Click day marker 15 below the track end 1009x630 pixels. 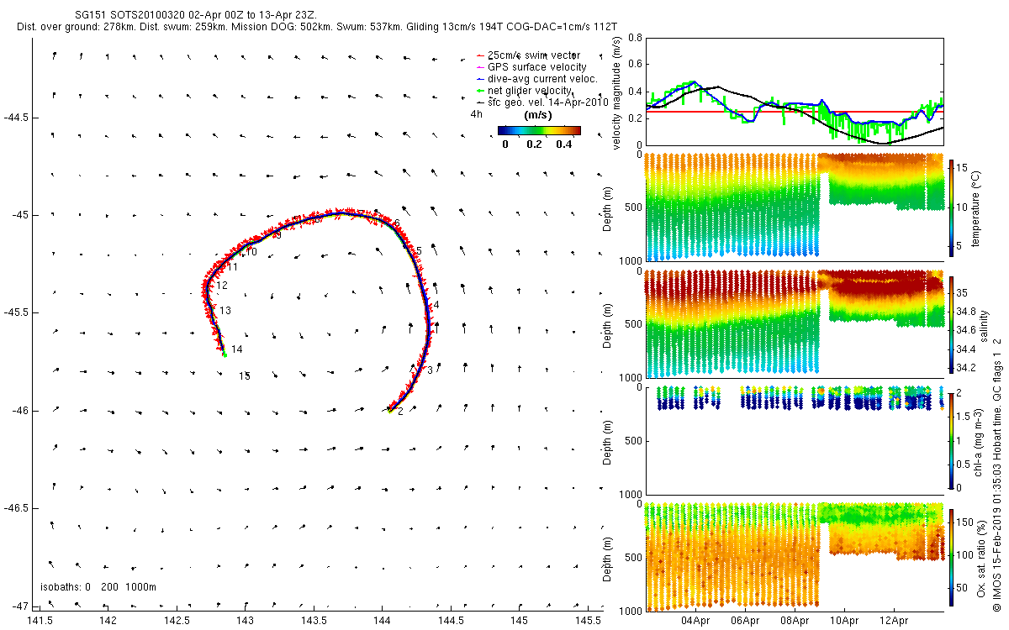tap(244, 376)
